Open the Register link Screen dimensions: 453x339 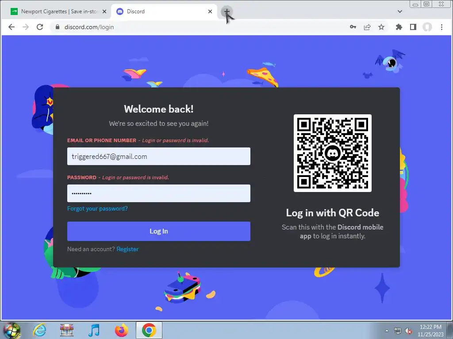(127, 249)
